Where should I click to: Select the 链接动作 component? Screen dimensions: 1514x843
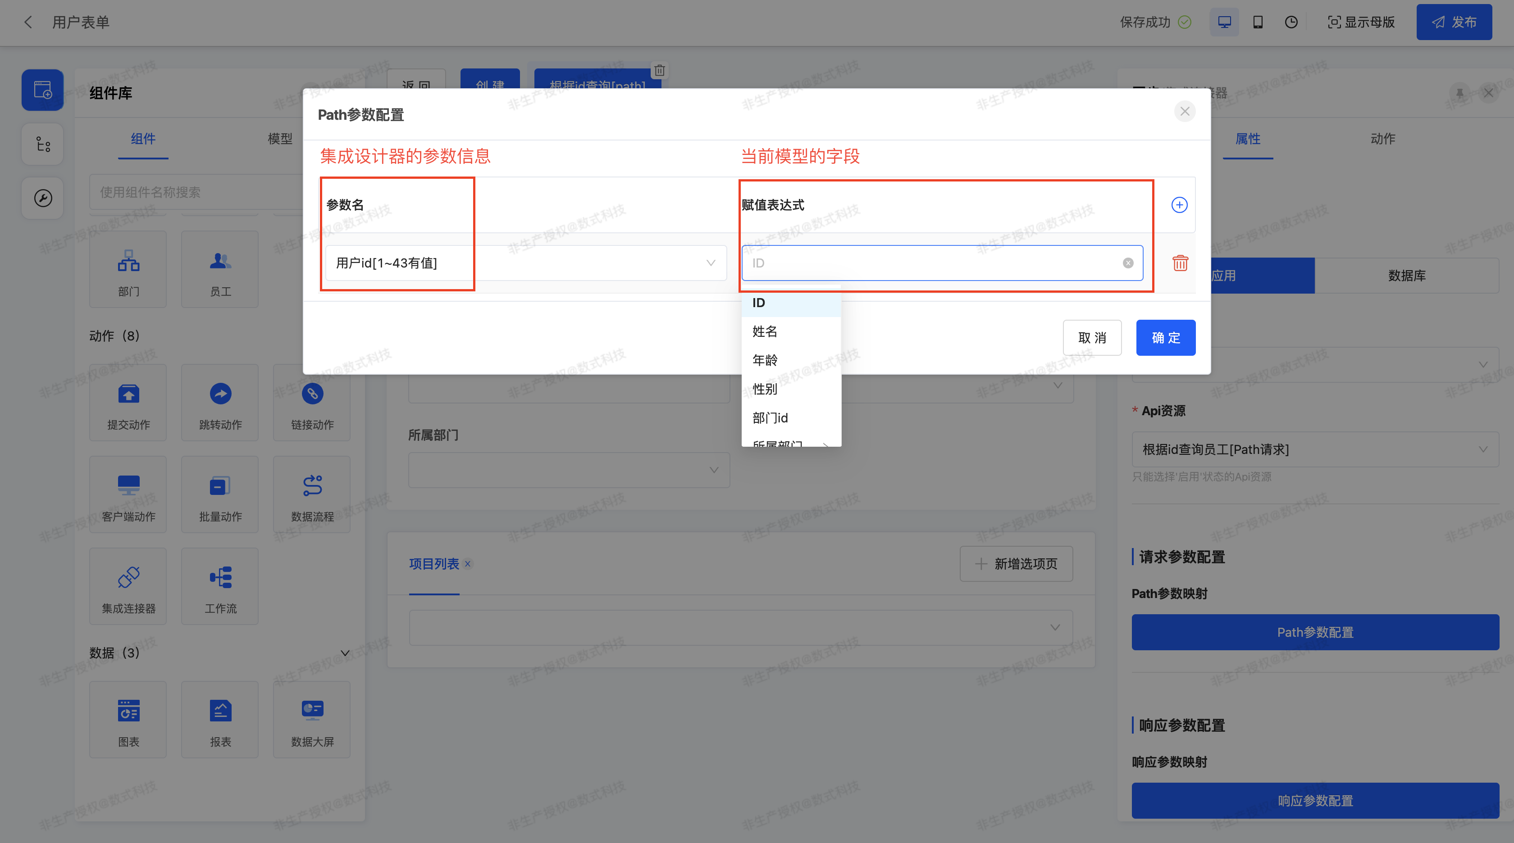click(x=311, y=403)
